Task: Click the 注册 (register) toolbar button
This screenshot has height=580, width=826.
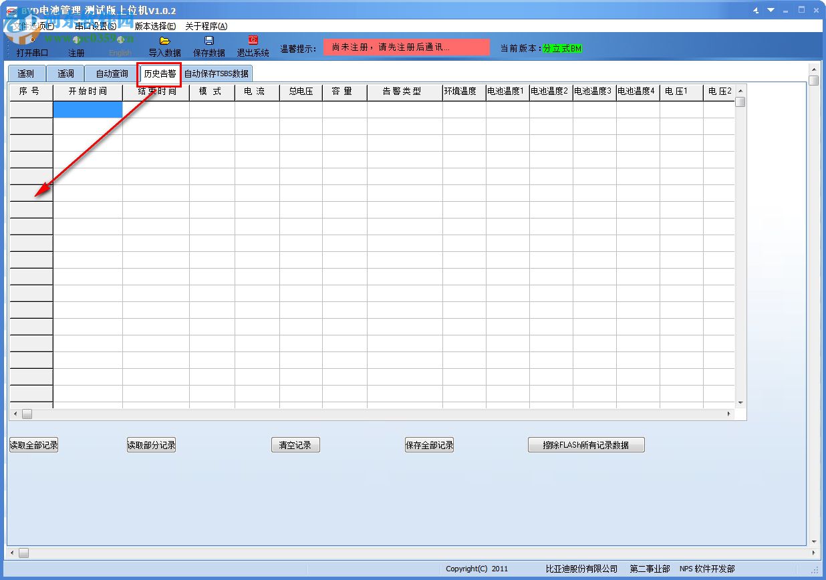Action: (x=76, y=47)
